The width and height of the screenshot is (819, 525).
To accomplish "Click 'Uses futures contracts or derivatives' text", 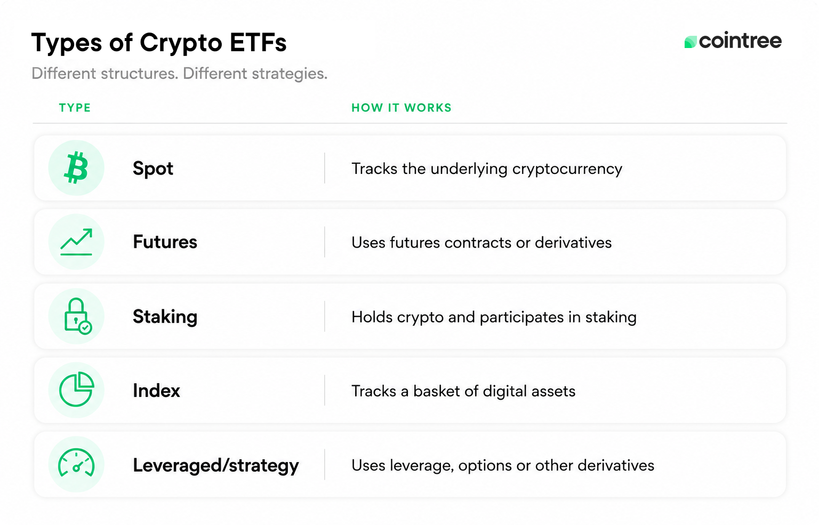I will 481,243.
